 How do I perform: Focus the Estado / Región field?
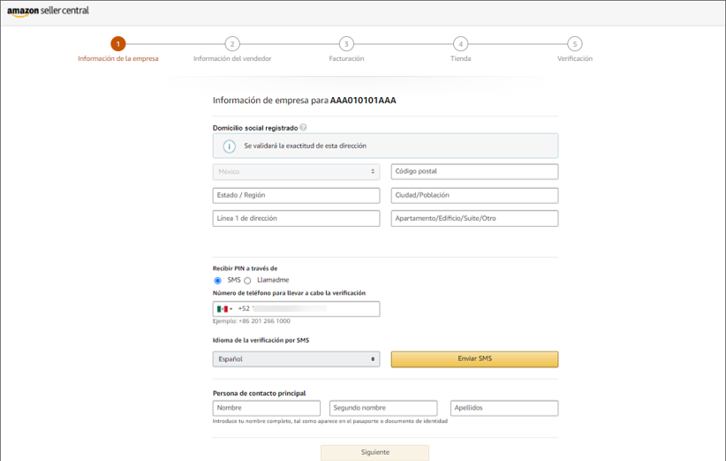click(x=297, y=195)
